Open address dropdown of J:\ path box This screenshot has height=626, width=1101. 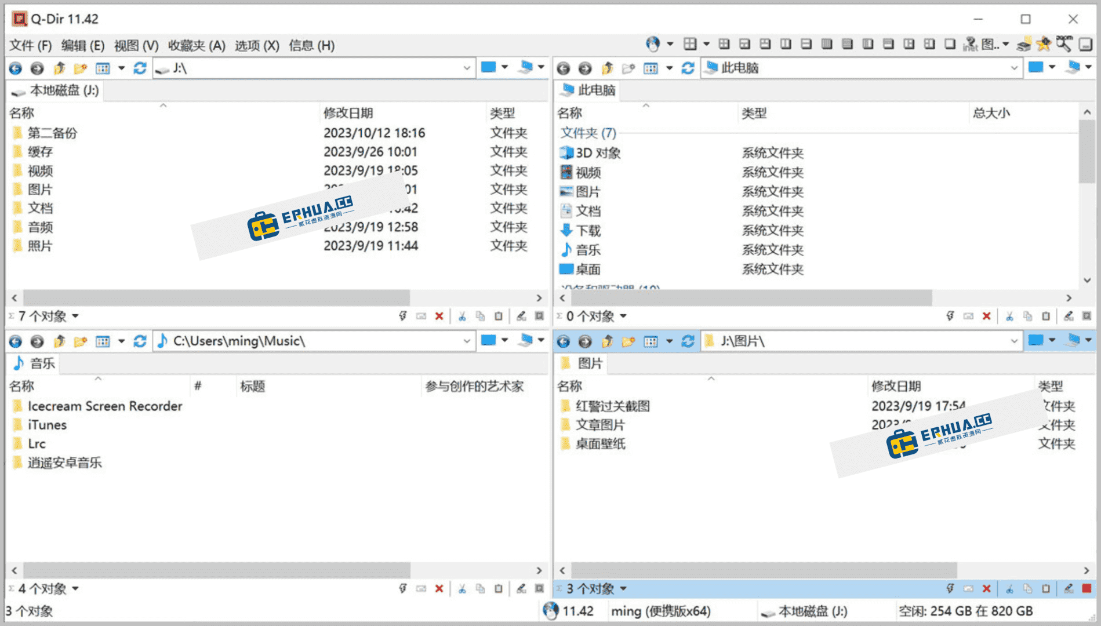click(x=467, y=68)
